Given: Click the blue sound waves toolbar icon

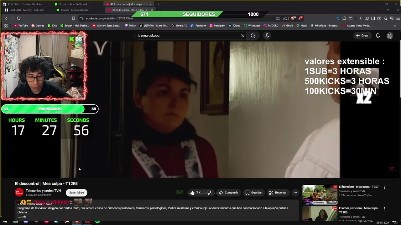Looking at the screenshot, I should (x=338, y=18).
